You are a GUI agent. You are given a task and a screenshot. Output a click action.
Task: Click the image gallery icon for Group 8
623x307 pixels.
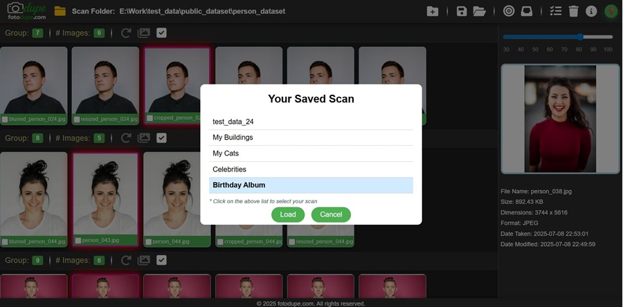[x=144, y=138]
